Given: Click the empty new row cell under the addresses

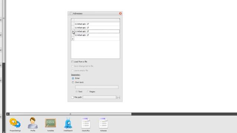Looking at the screenshot, I should pos(97,39).
